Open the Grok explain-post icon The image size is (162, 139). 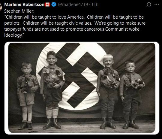(x=149, y=5)
